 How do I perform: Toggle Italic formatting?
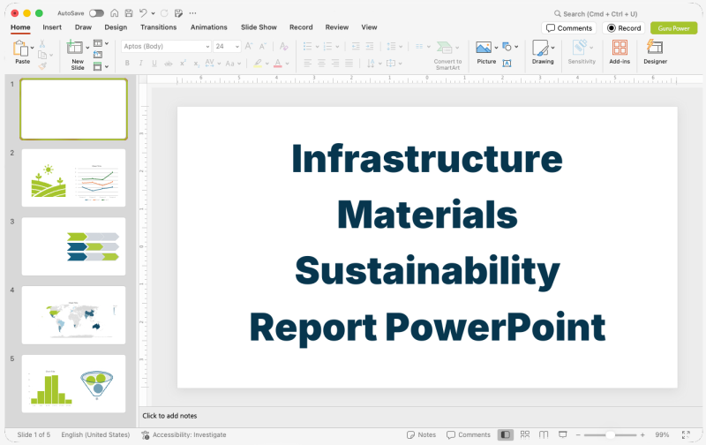pyautogui.click(x=140, y=63)
